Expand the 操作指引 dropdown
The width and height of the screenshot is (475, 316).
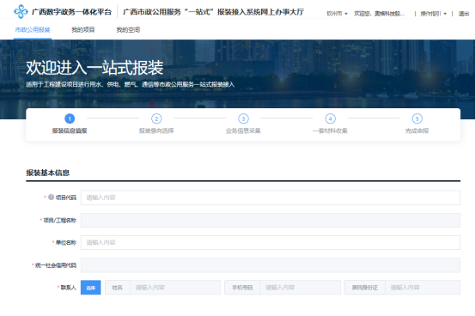(x=434, y=14)
